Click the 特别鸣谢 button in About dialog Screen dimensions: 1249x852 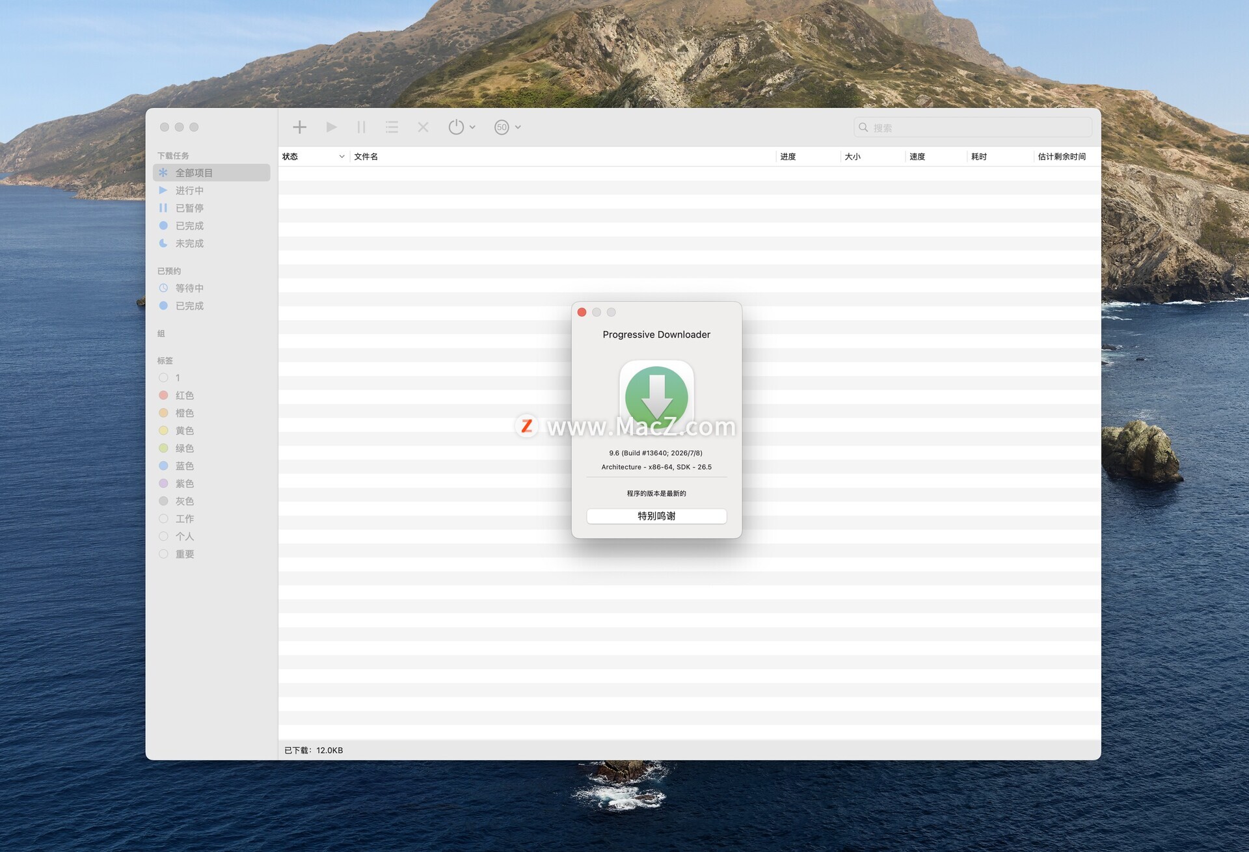[656, 516]
